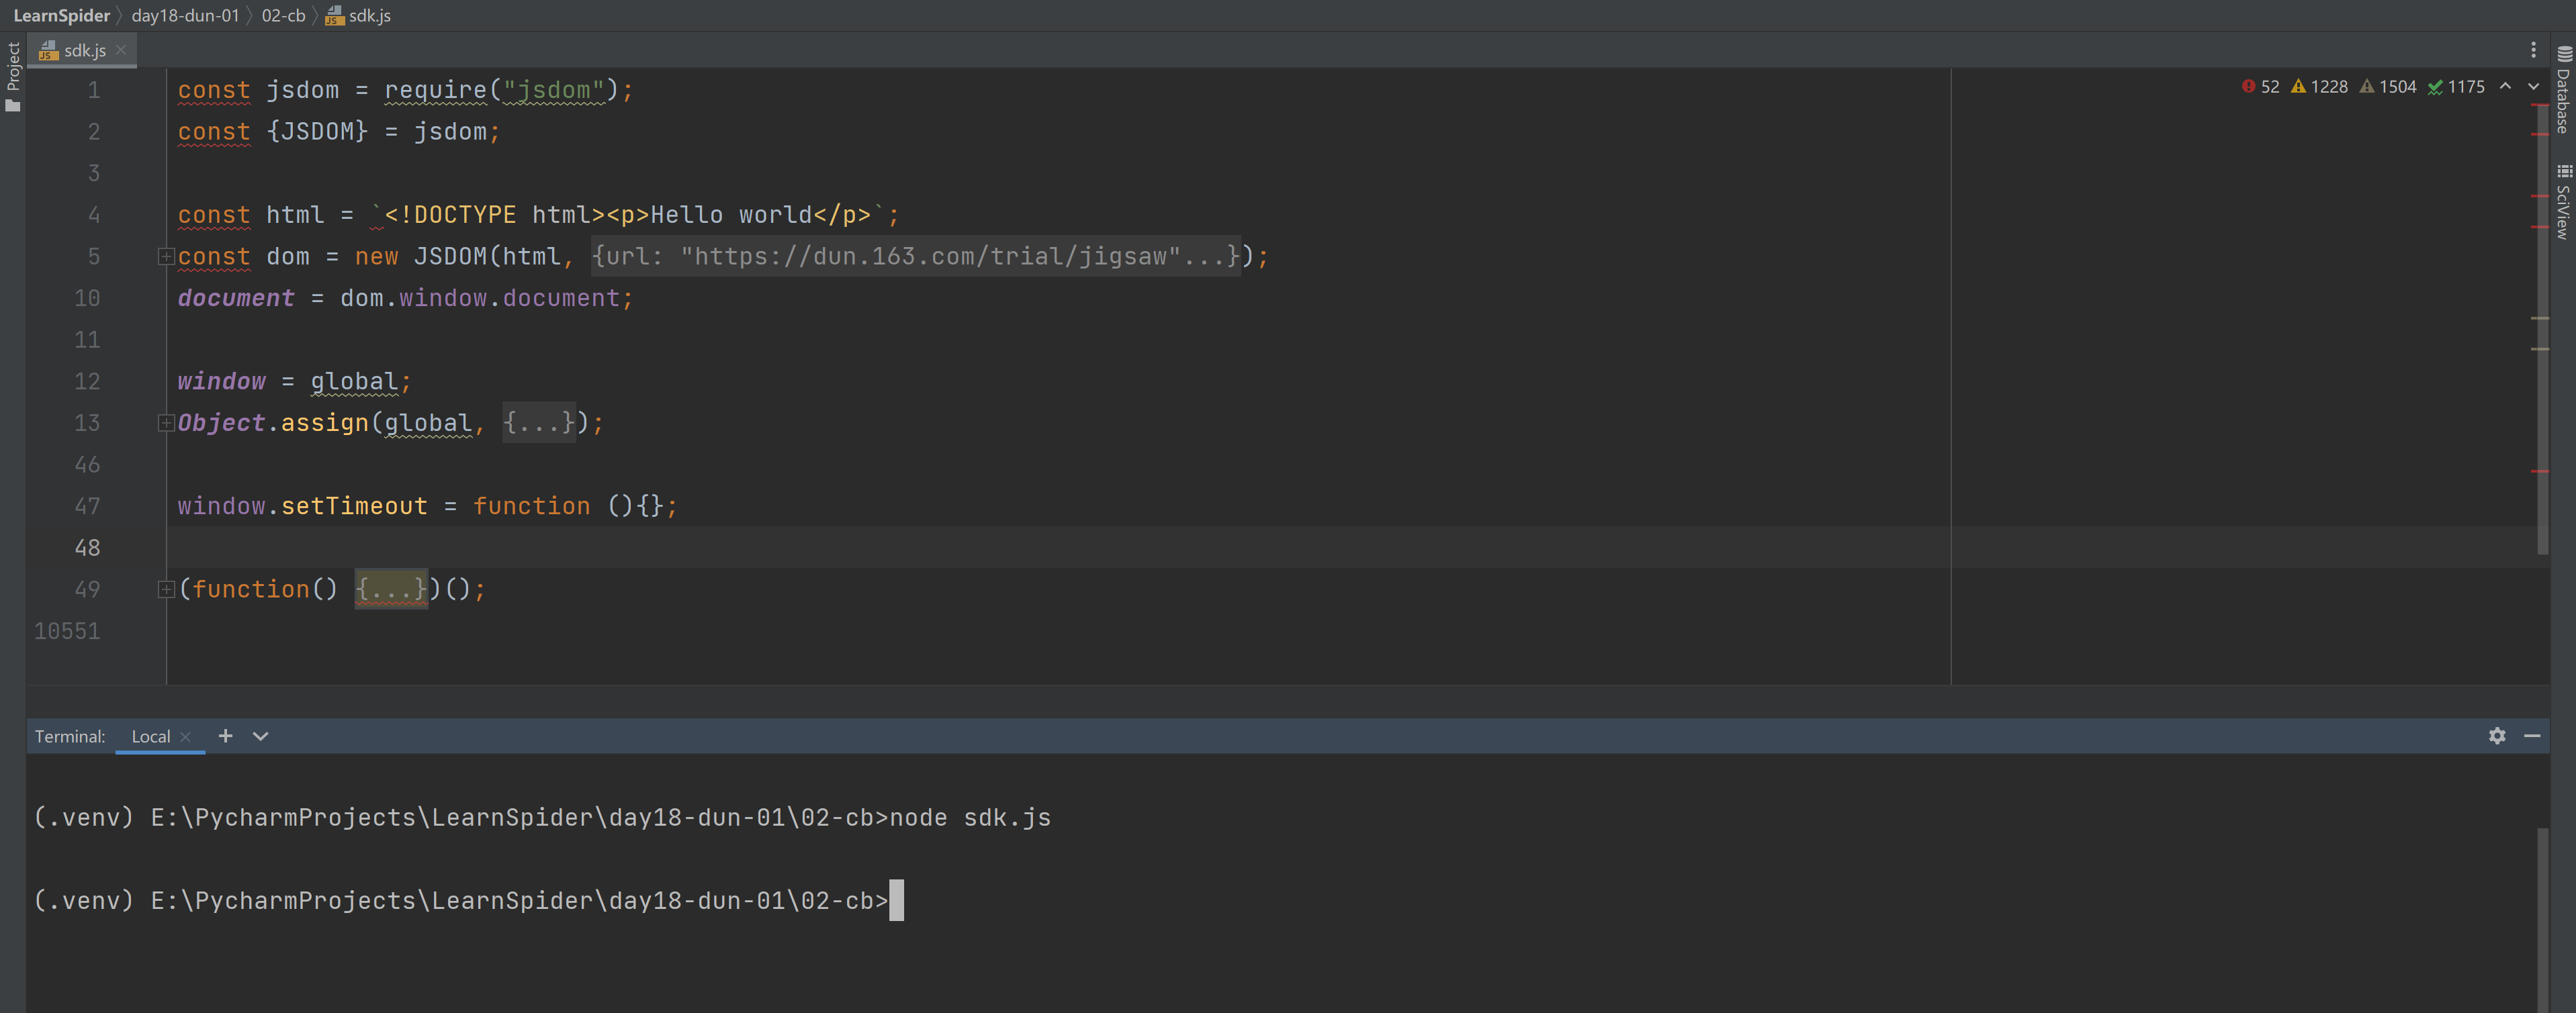This screenshot has height=1013, width=2576.
Task: Click 'setTimeout' on line 47
Action: pos(354,506)
